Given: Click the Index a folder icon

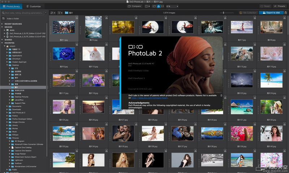Looking at the screenshot, I should [4, 19].
